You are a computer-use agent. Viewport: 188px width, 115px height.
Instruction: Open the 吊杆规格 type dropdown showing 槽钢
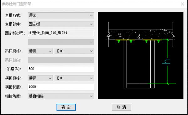tap(40, 51)
